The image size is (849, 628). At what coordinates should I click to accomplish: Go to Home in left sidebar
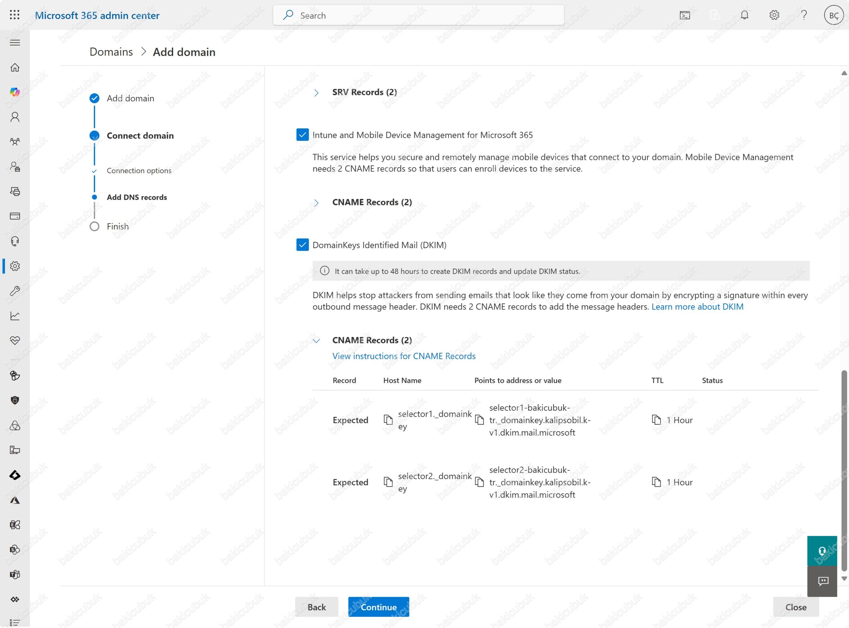point(15,67)
